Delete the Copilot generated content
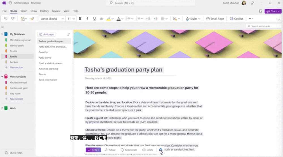This screenshot has width=283, height=157. tap(148, 150)
